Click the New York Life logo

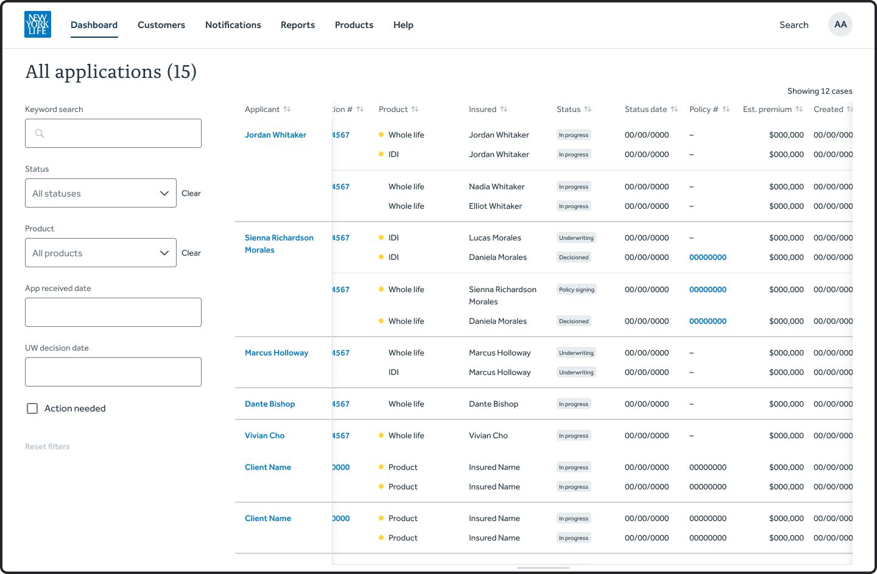coord(38,24)
